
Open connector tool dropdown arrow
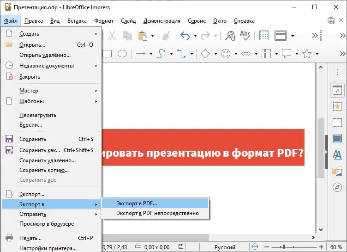191,54
